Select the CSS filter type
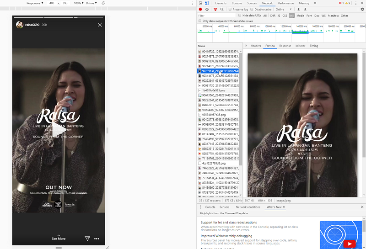Viewport: 366px width, 249px height. (285, 16)
